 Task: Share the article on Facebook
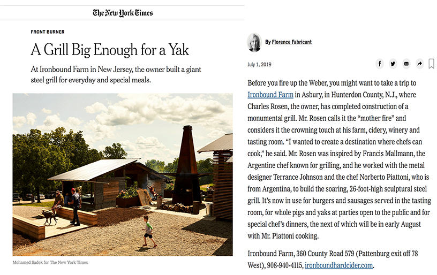click(x=380, y=64)
